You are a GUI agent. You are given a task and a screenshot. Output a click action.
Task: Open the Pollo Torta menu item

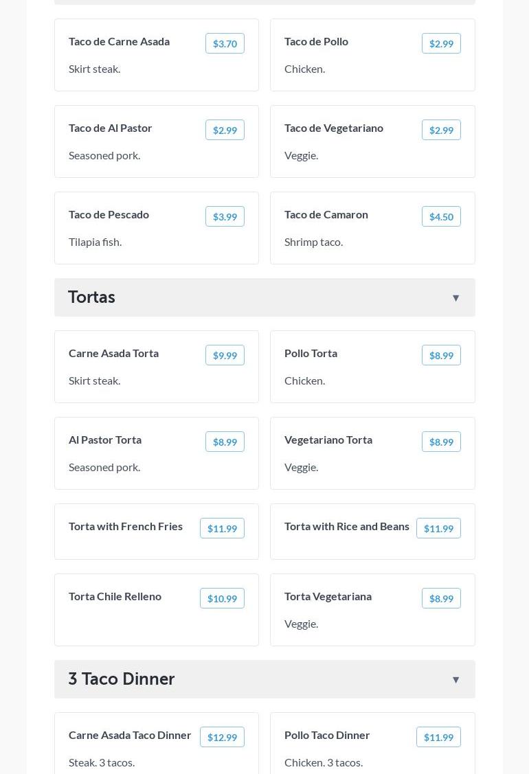point(311,354)
